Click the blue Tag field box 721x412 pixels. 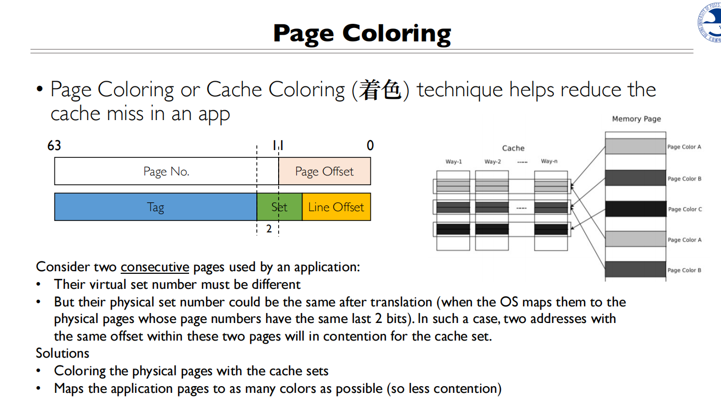click(155, 207)
